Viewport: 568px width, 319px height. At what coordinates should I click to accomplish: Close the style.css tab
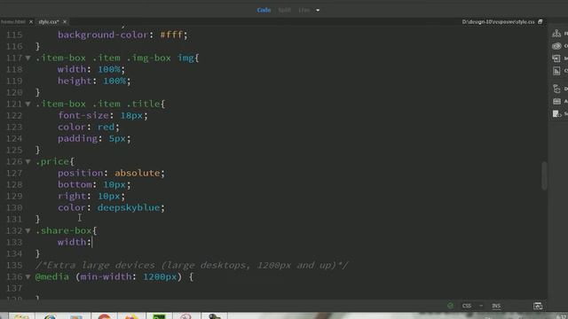tap(65, 21)
